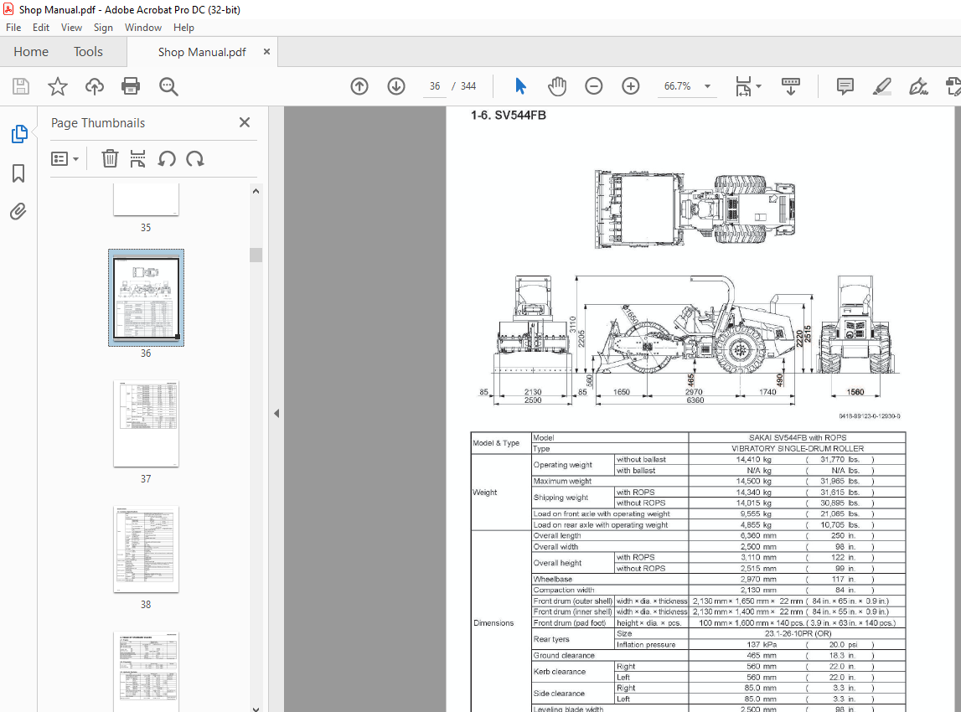Select the Shop Manual.pdf document tab
This screenshot has width=961, height=712.
pyautogui.click(x=202, y=52)
